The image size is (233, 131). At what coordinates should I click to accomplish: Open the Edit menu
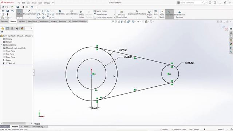[23, 3]
